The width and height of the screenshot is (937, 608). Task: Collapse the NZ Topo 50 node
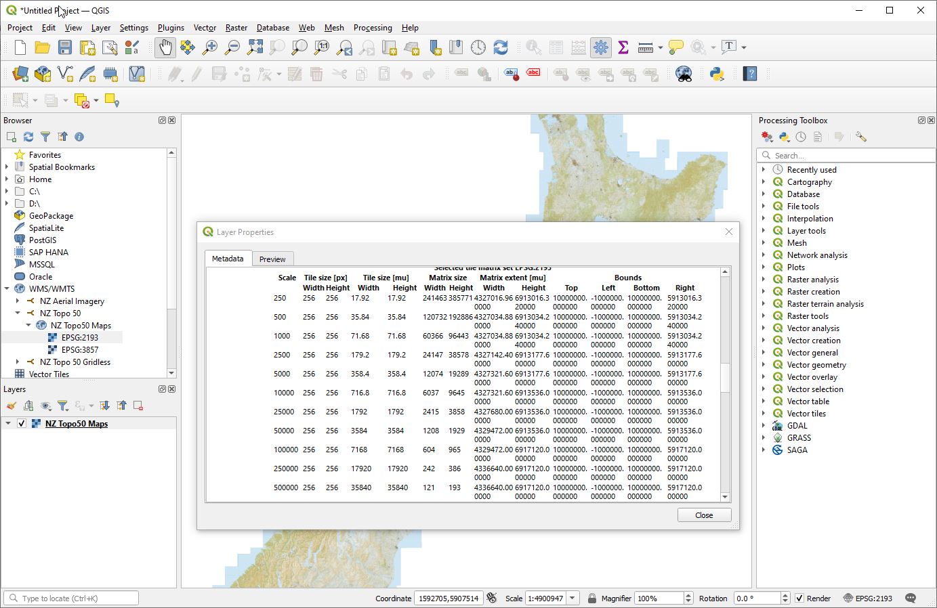point(18,313)
